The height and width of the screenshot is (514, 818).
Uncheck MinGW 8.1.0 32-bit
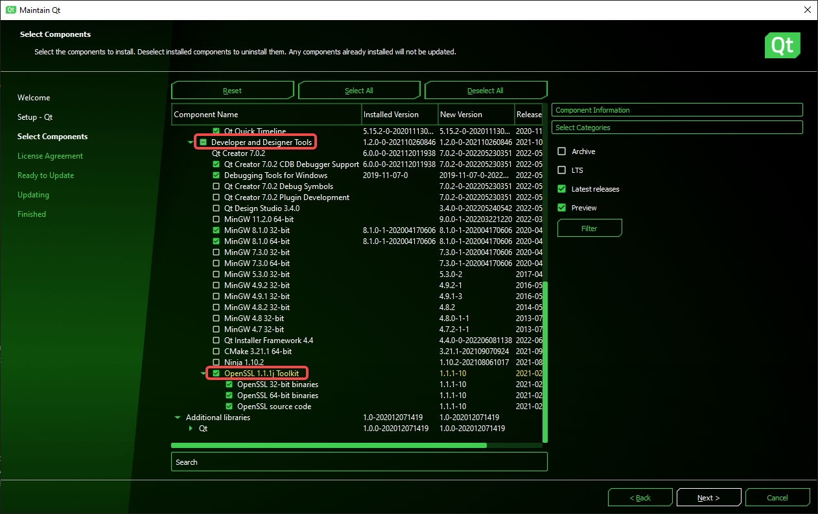(x=216, y=230)
